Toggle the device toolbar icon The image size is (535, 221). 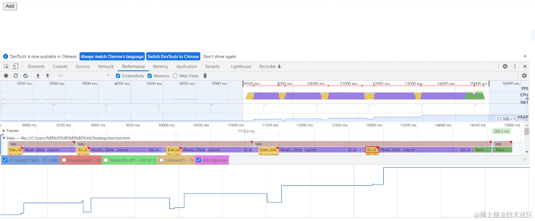(x=15, y=66)
